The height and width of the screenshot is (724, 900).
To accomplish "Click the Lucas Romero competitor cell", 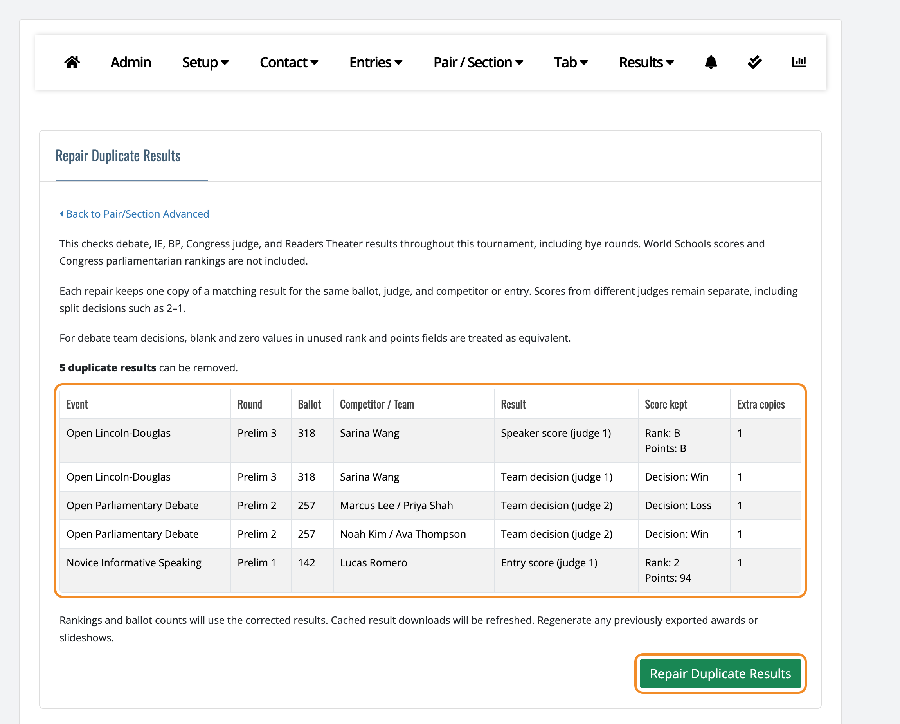I will click(x=414, y=570).
